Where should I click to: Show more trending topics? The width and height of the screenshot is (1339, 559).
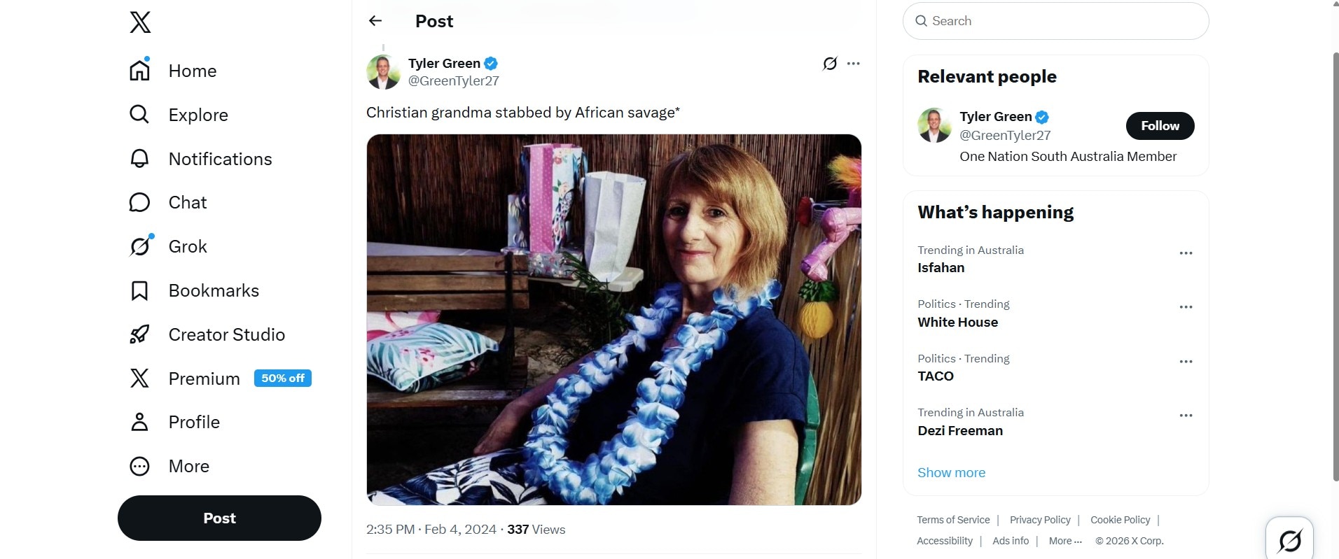pos(951,473)
